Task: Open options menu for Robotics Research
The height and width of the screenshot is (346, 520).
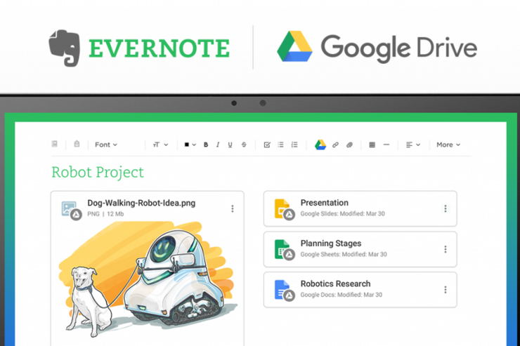Action: pos(446,290)
